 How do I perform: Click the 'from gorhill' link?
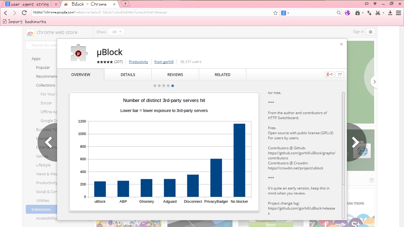pos(164,62)
